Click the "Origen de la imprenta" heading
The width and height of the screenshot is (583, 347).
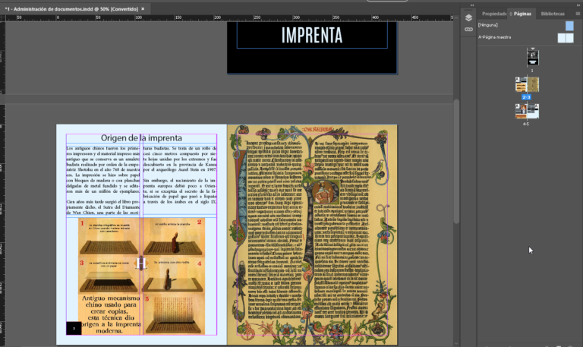141,138
